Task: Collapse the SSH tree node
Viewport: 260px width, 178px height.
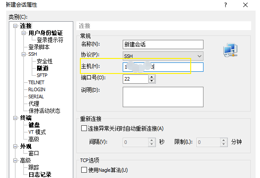Action: [x=23, y=54]
